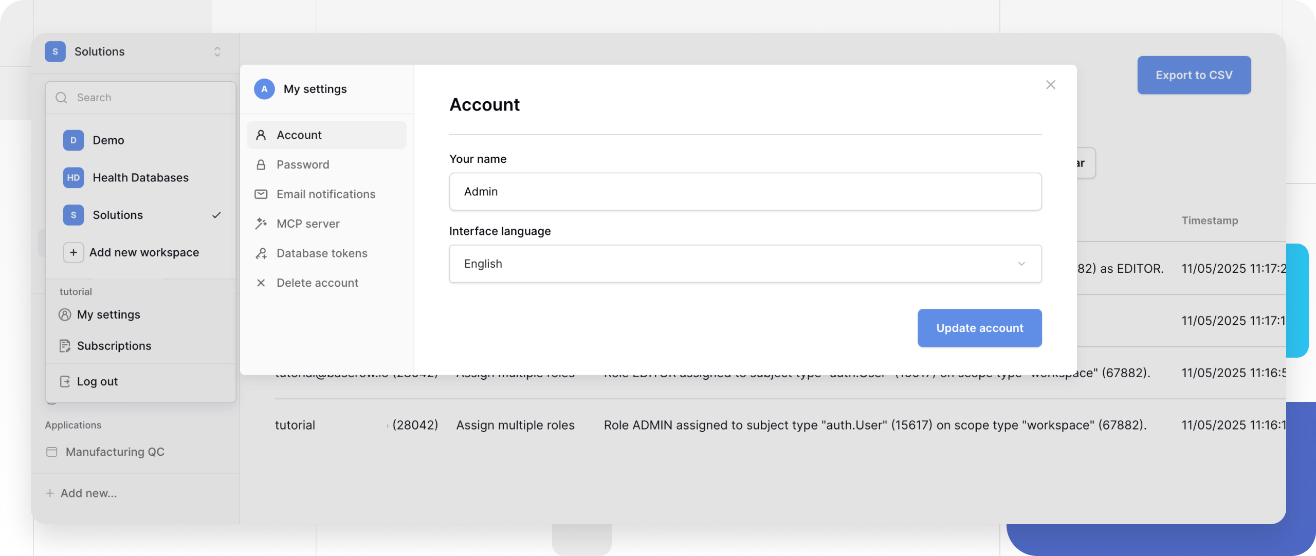Select the Password settings icon
This screenshot has width=1316, height=556.
point(261,164)
